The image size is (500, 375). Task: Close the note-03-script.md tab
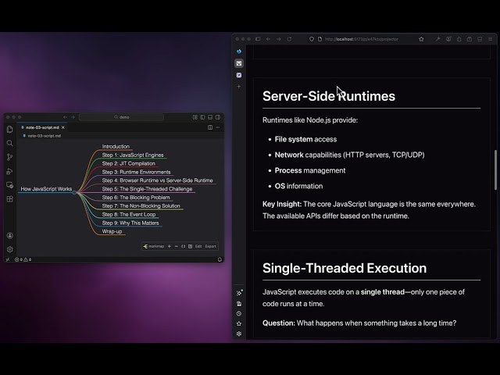[63, 127]
